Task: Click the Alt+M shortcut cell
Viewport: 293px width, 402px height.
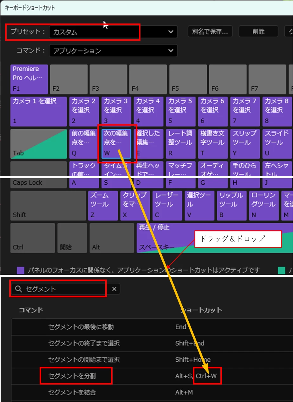Action: pyautogui.click(x=184, y=393)
